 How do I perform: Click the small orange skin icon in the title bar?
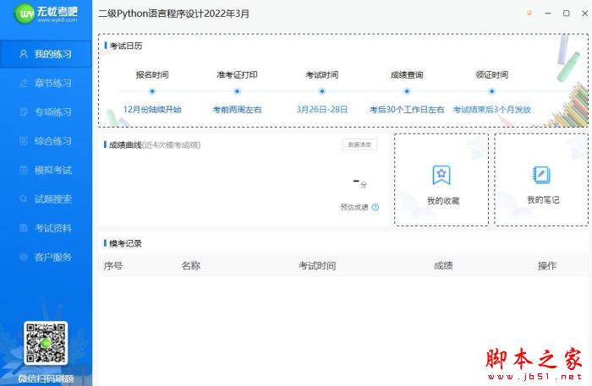(529, 14)
